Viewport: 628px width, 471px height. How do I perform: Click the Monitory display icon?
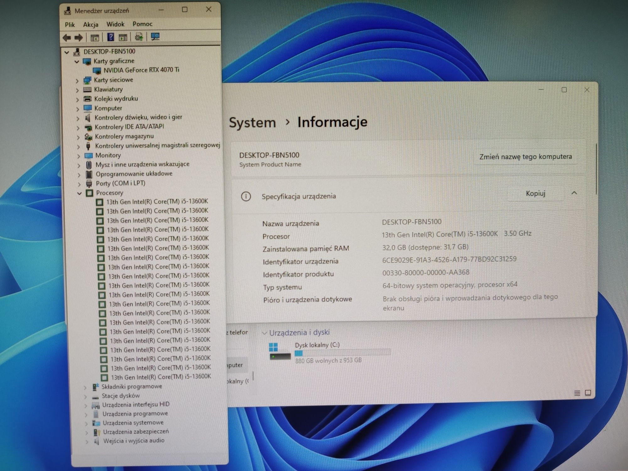(89, 155)
